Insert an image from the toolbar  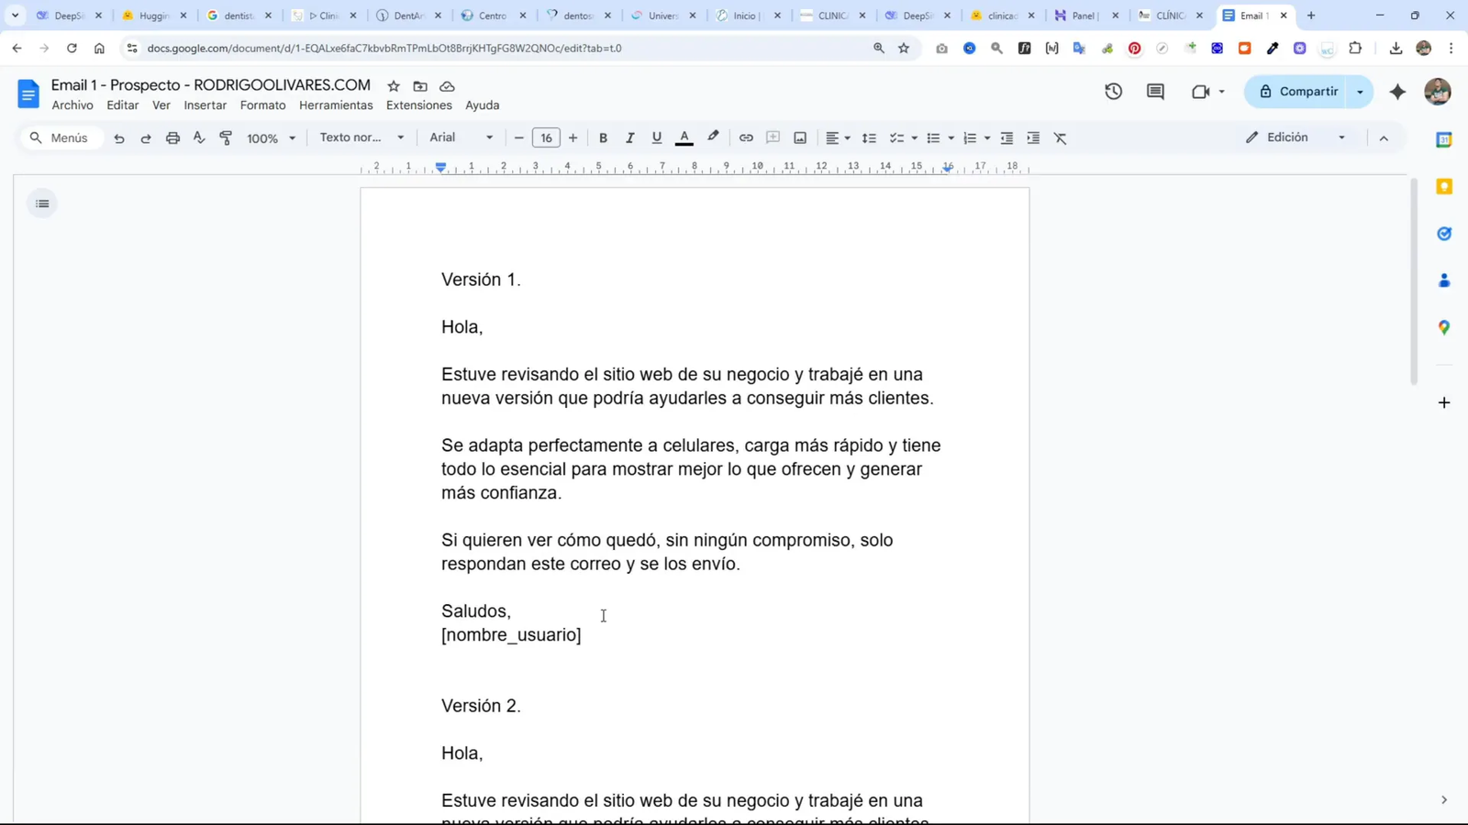(x=799, y=137)
